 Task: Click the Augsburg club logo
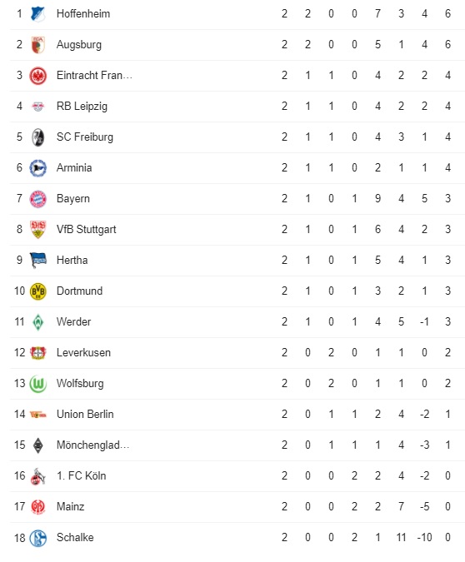(38, 45)
